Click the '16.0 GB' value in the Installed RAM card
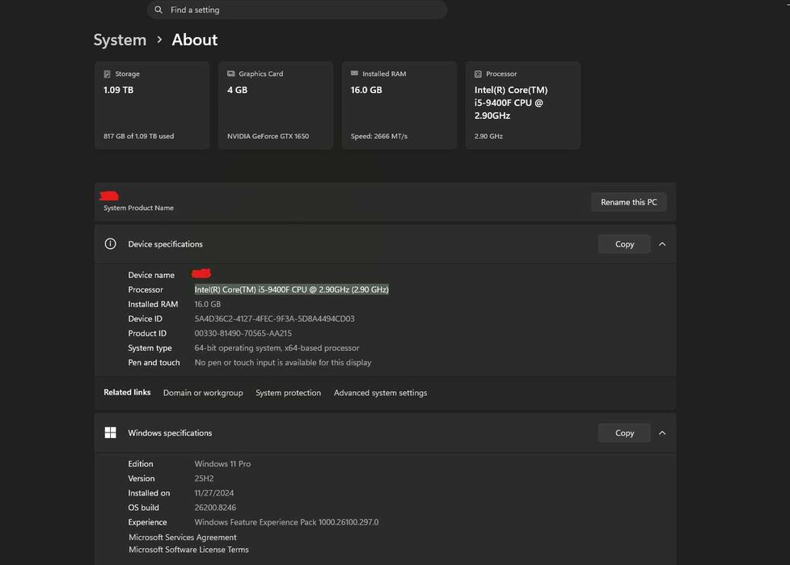 click(x=366, y=90)
